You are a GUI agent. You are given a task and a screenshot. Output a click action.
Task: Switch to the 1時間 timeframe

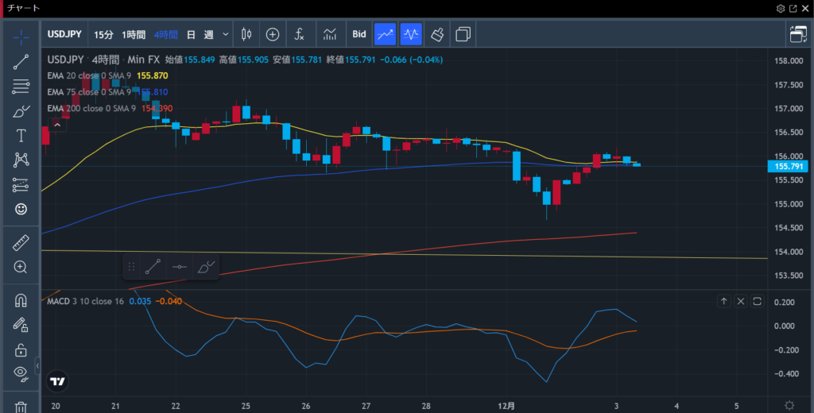[x=134, y=34]
